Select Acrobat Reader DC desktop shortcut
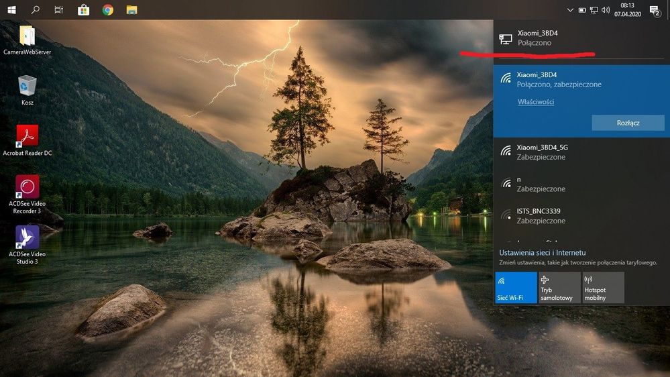 (27, 141)
